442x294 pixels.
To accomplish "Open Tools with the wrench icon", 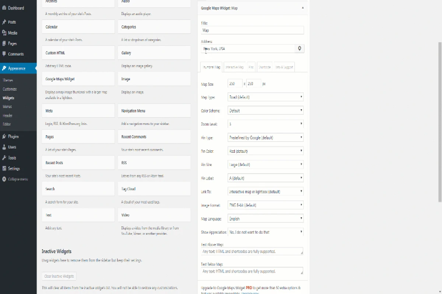I will point(5,157).
